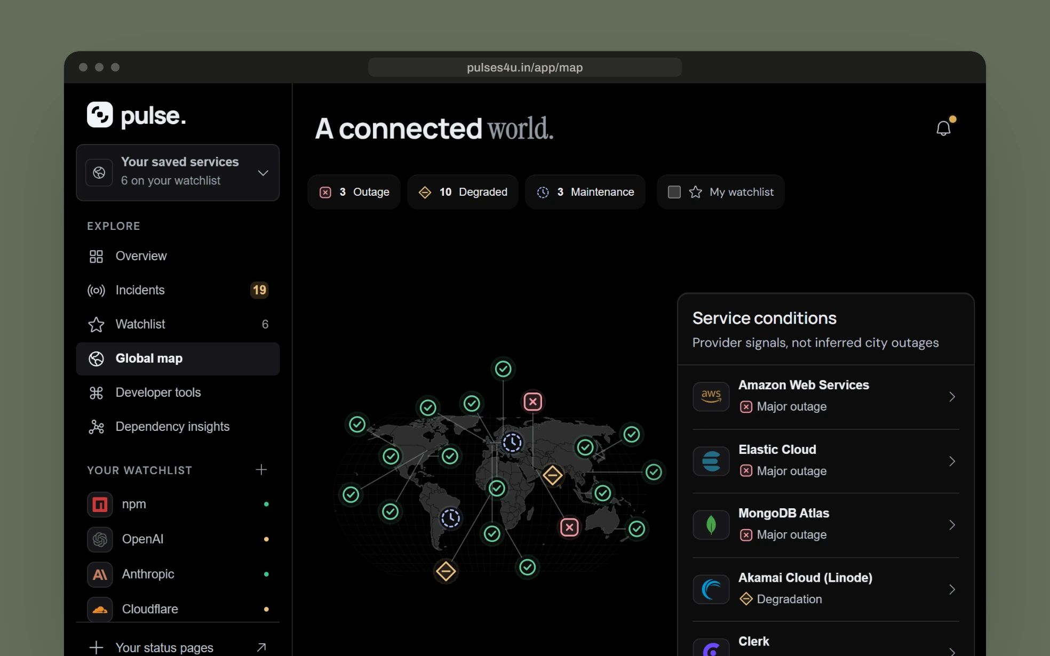Click the Akamai Cloud logo
The image size is (1050, 656).
coord(711,589)
